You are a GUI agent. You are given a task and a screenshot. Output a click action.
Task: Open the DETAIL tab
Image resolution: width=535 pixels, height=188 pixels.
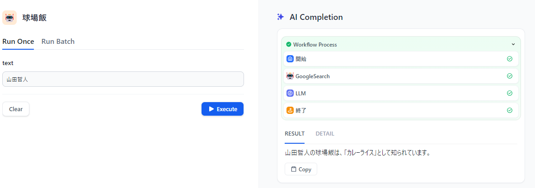tap(325, 134)
